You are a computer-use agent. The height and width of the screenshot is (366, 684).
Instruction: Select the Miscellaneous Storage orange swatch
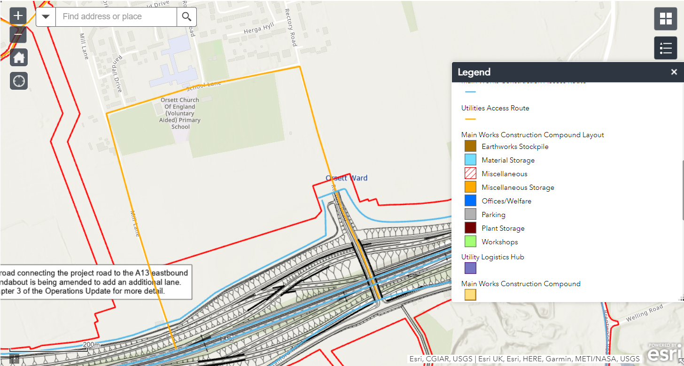tap(470, 187)
